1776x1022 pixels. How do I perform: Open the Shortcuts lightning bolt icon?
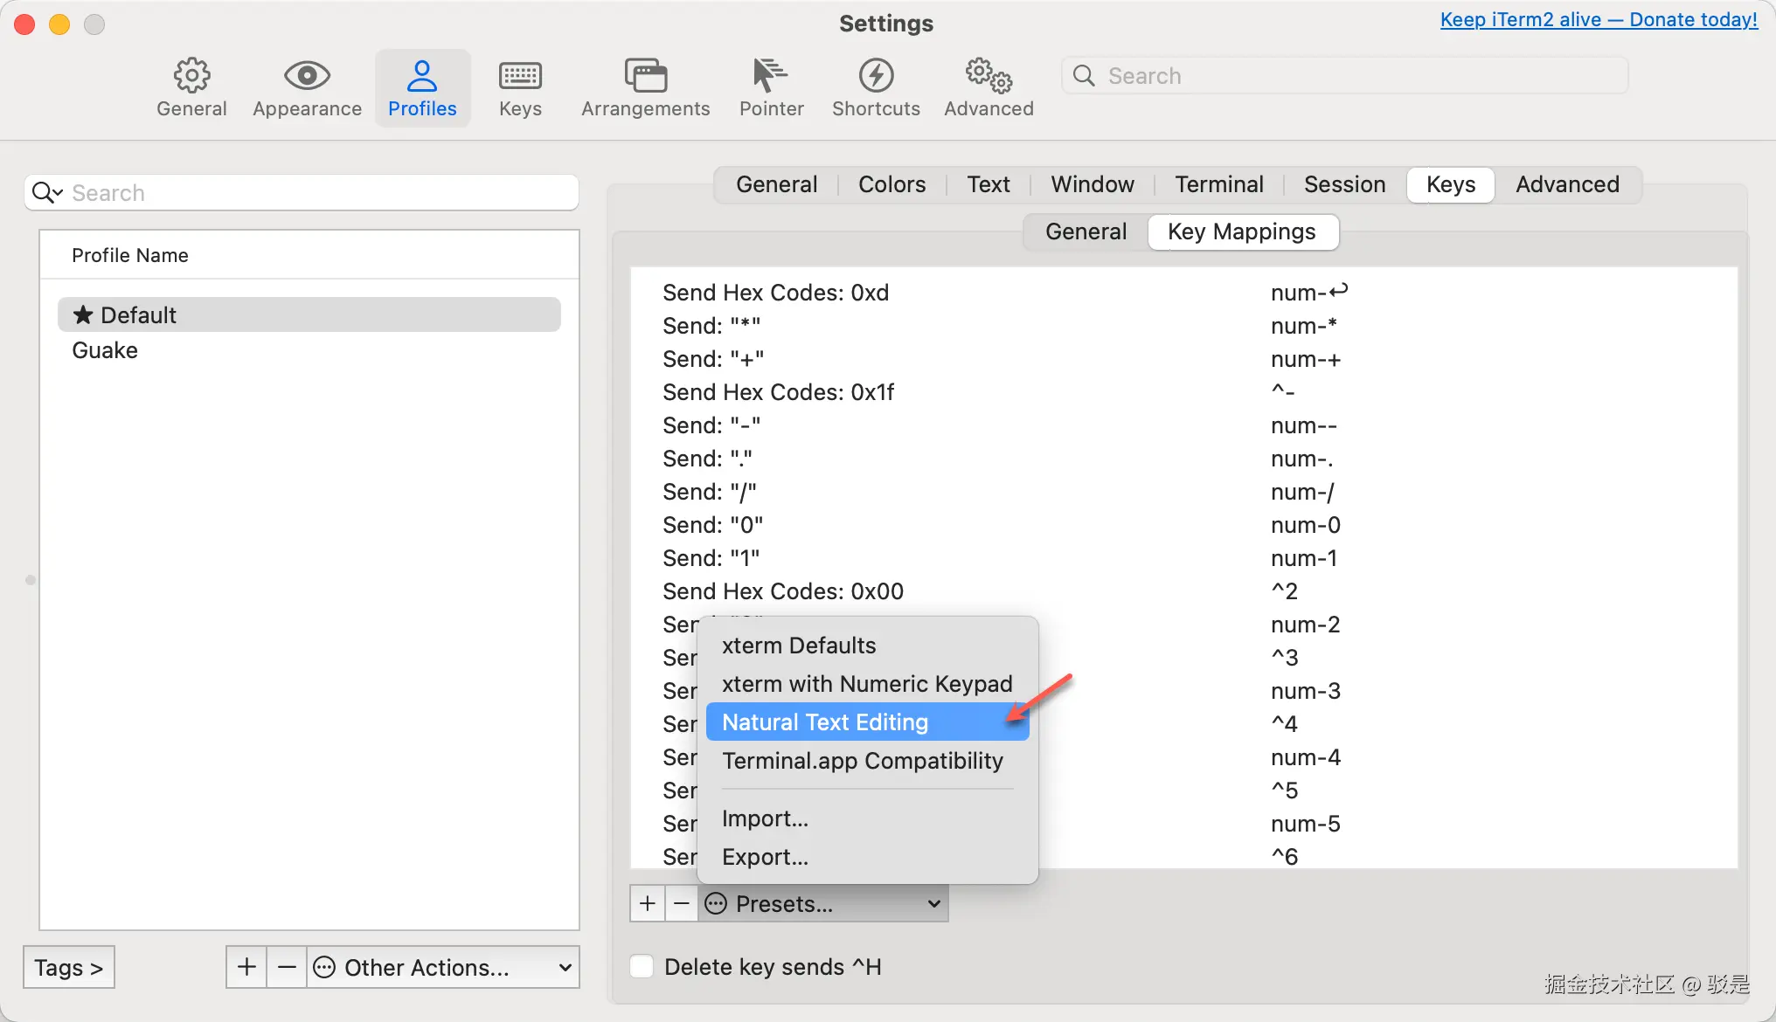(x=876, y=77)
